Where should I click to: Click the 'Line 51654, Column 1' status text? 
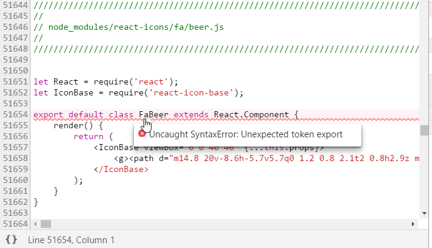(71, 239)
